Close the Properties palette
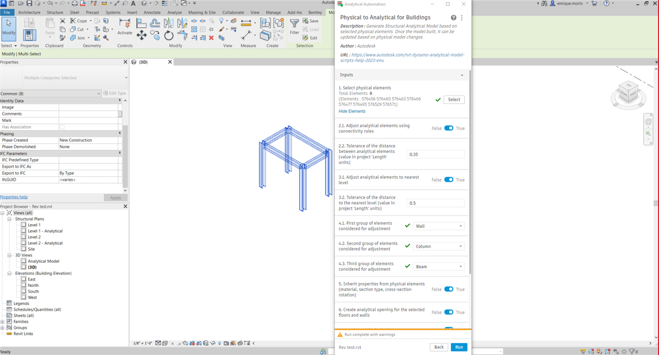This screenshot has height=355, width=659. coord(125,62)
